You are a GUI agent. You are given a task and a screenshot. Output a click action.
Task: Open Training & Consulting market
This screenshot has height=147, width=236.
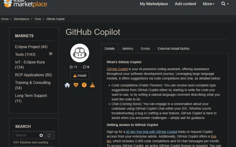[33, 85]
